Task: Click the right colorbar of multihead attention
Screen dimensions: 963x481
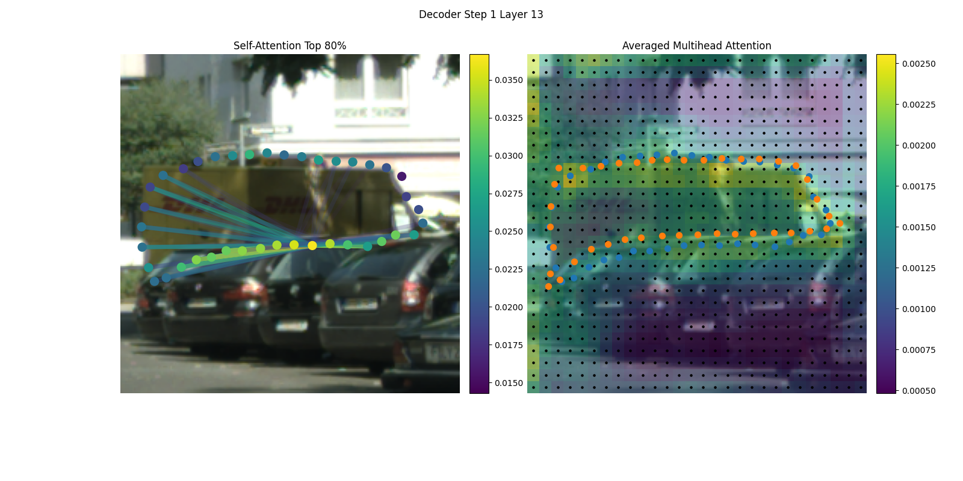Action: 886,224
